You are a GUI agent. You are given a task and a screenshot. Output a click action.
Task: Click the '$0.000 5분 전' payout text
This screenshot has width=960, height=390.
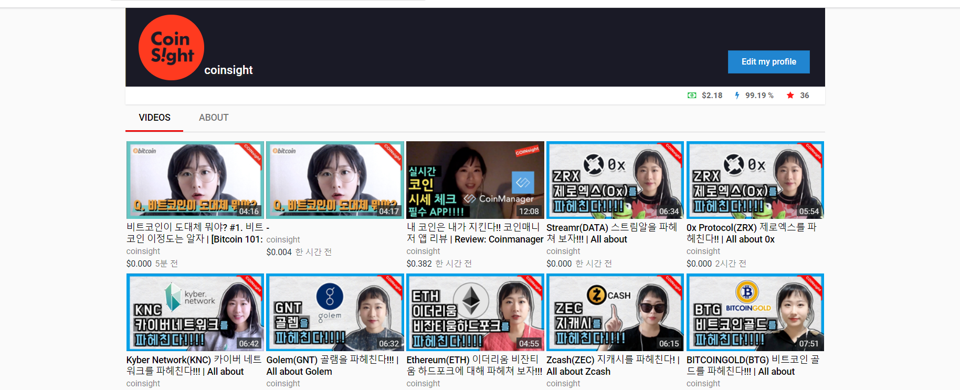click(152, 263)
